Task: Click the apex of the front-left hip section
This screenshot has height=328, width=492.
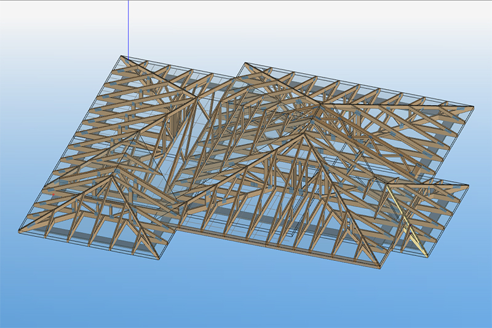Action: click(x=113, y=177)
